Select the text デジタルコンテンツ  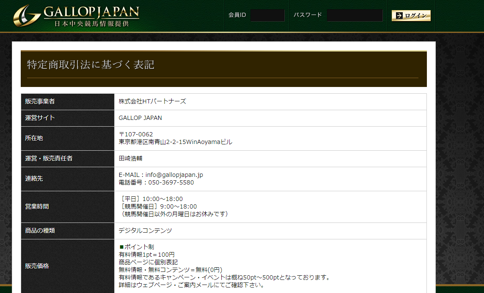click(x=146, y=231)
